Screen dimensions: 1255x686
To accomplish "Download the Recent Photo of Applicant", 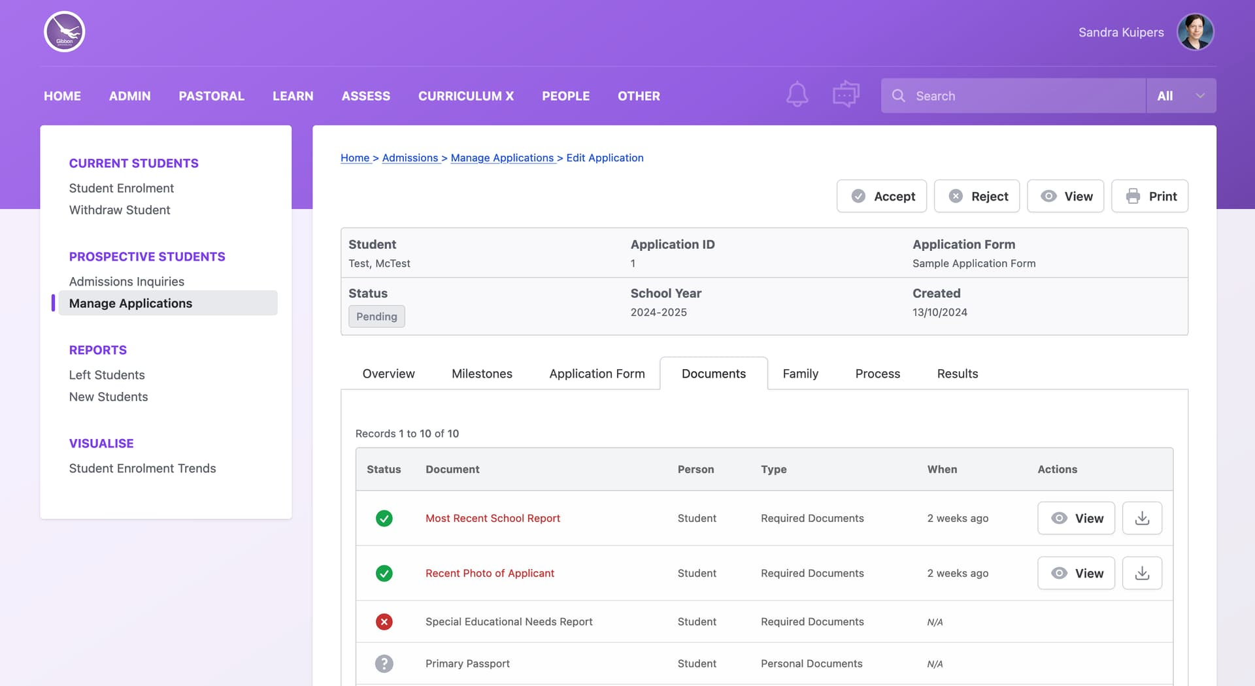I will pyautogui.click(x=1142, y=573).
